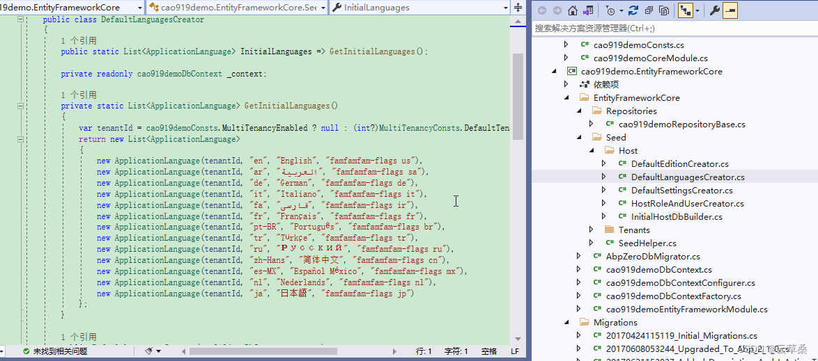This screenshot has height=361, width=818.
Task: Switch between solution and folder views
Action: coord(588,10)
